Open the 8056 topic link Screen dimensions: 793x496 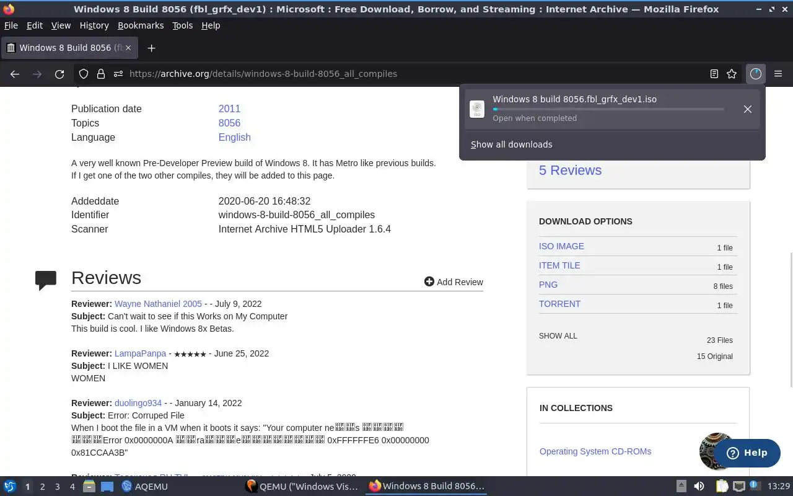[229, 123]
